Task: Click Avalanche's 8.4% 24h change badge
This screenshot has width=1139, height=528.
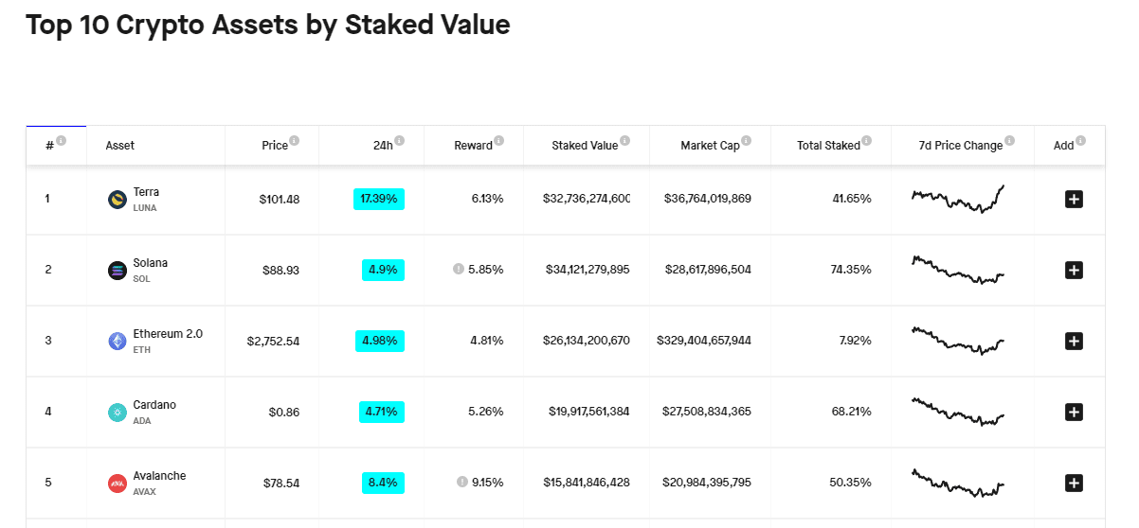Action: [383, 483]
